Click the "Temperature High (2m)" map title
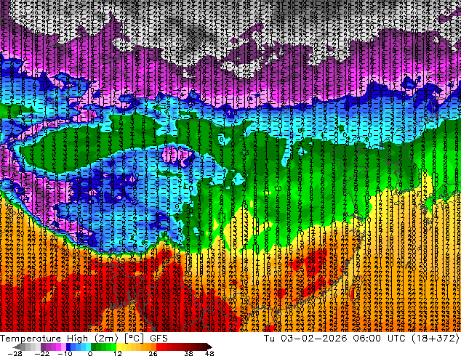This screenshot has width=461, height=356. point(59,339)
